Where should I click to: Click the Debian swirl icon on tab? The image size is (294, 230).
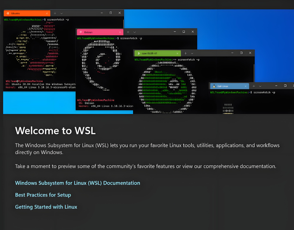pyautogui.click(x=81, y=32)
